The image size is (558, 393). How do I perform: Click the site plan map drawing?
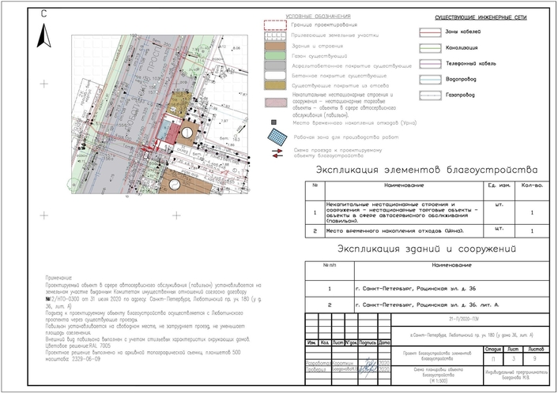click(x=160, y=114)
